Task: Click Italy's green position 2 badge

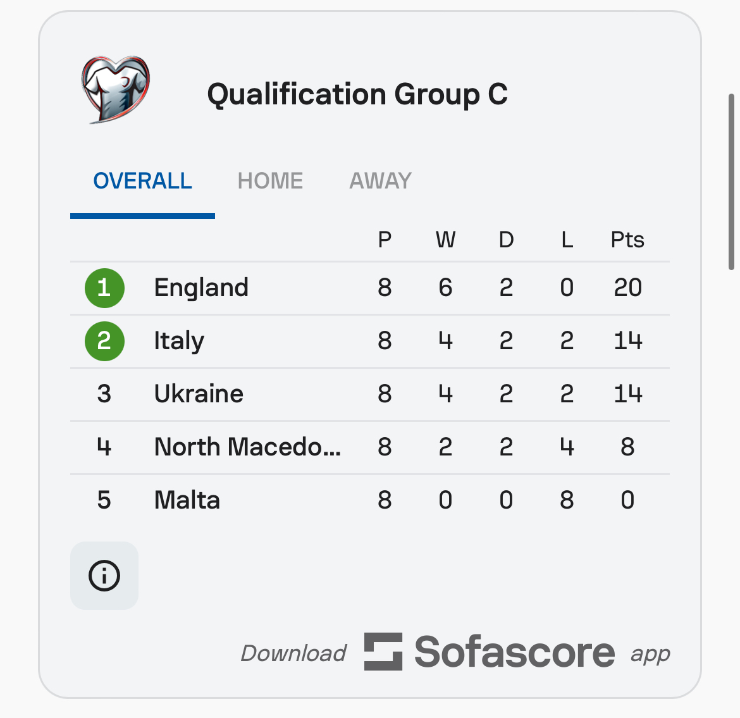Action: pos(104,341)
